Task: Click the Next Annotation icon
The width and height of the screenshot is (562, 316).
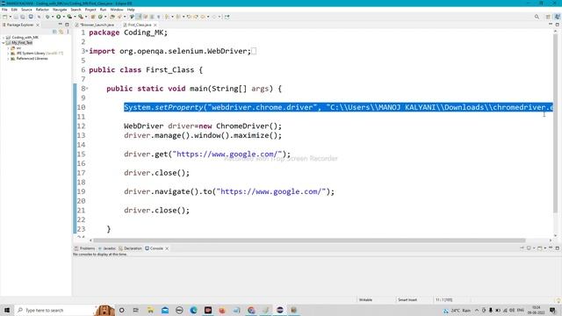Action: (167, 17)
